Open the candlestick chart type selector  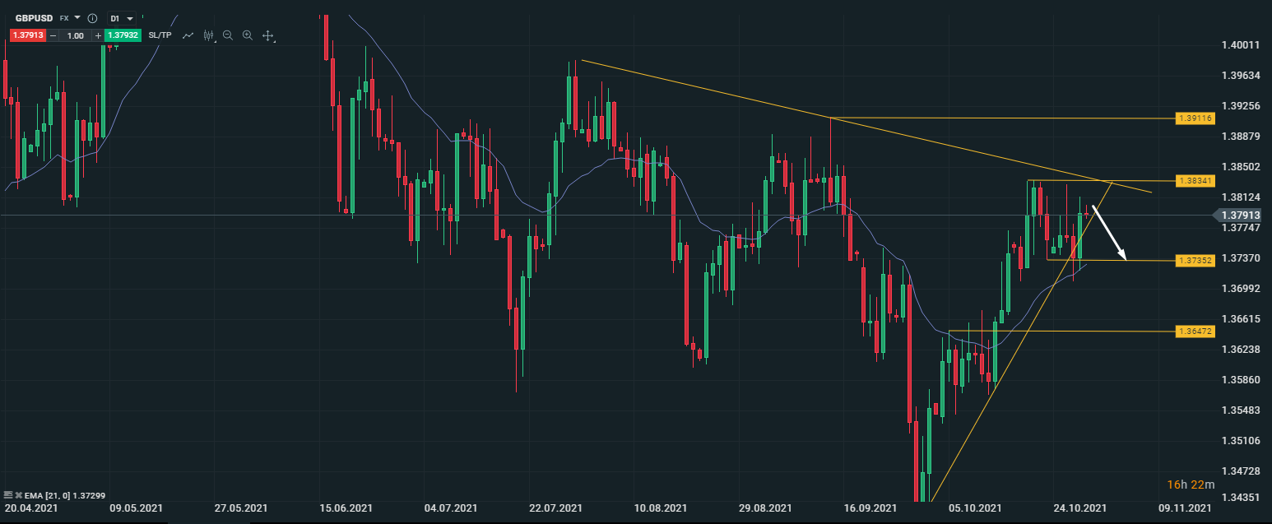click(x=208, y=35)
